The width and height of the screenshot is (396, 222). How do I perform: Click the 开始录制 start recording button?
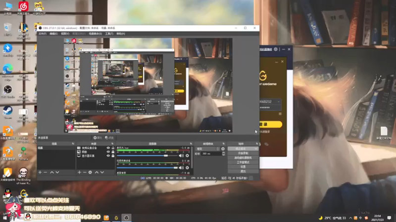pos(243,153)
